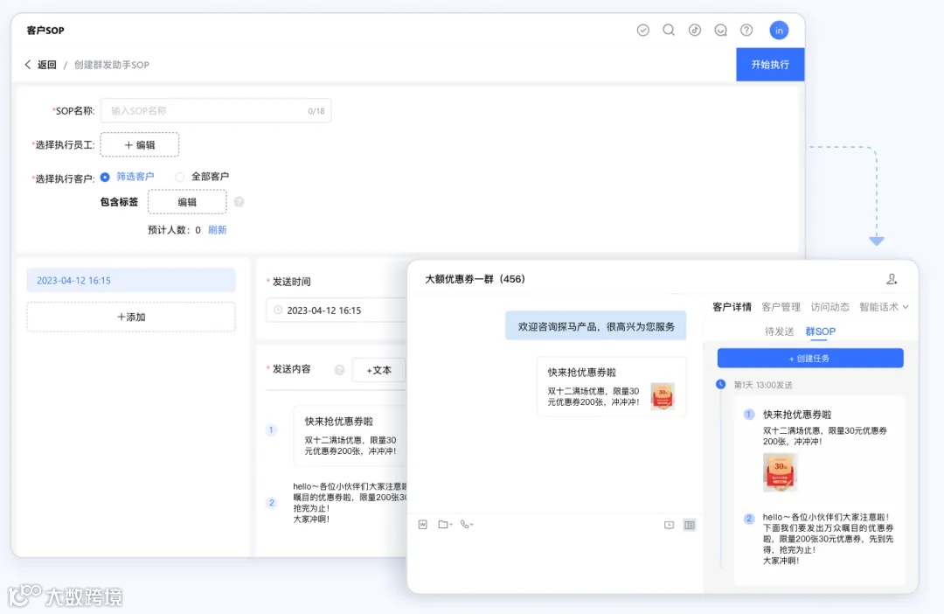
Task: Click the chat smiley icon in top bar
Action: tap(720, 30)
